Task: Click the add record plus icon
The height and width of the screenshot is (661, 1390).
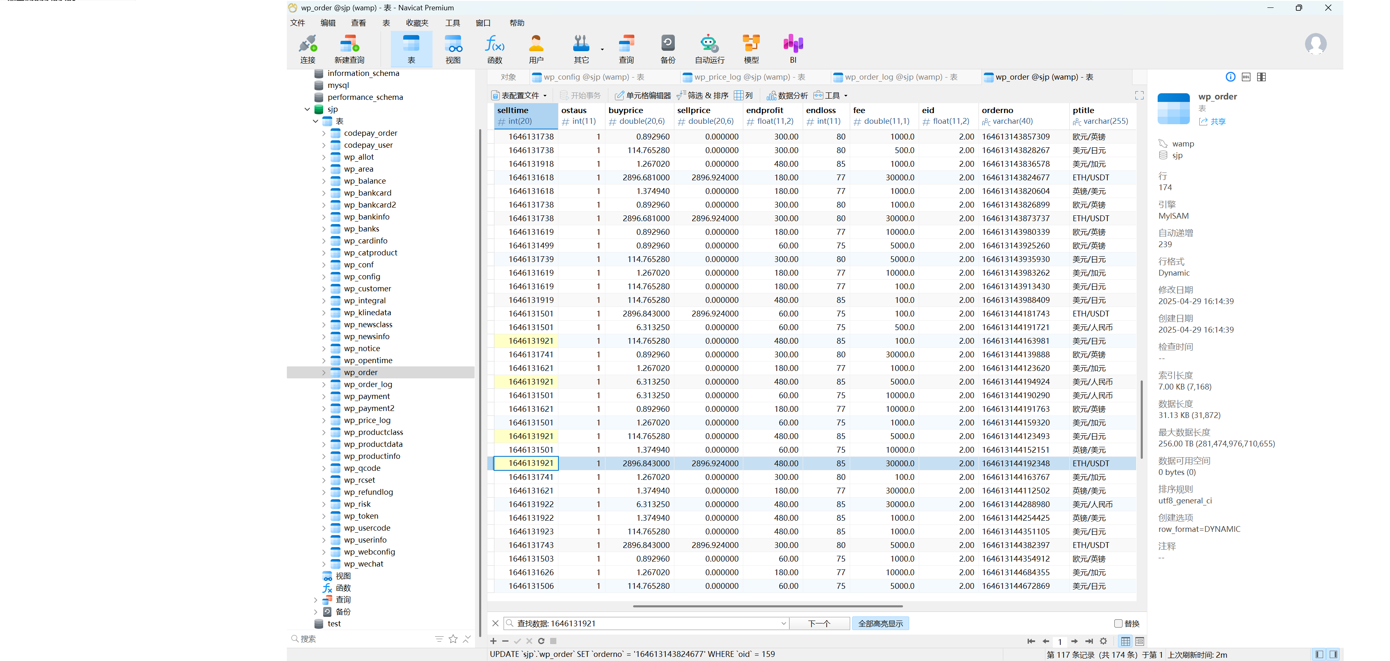Action: 493,641
